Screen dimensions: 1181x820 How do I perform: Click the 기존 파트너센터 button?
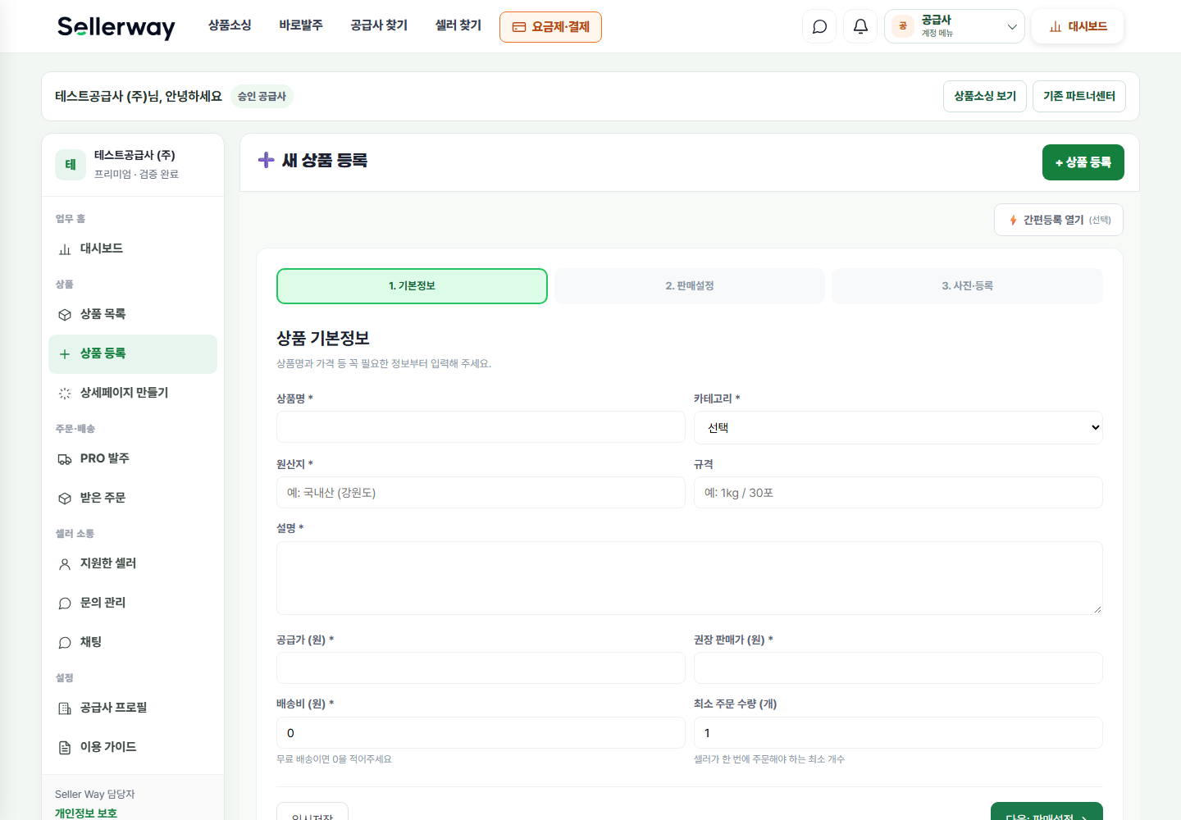pyautogui.click(x=1079, y=96)
